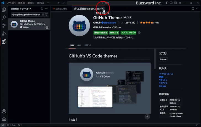Select GitHub Theme in extensions list
This screenshot has height=127, width=201.
29,24
